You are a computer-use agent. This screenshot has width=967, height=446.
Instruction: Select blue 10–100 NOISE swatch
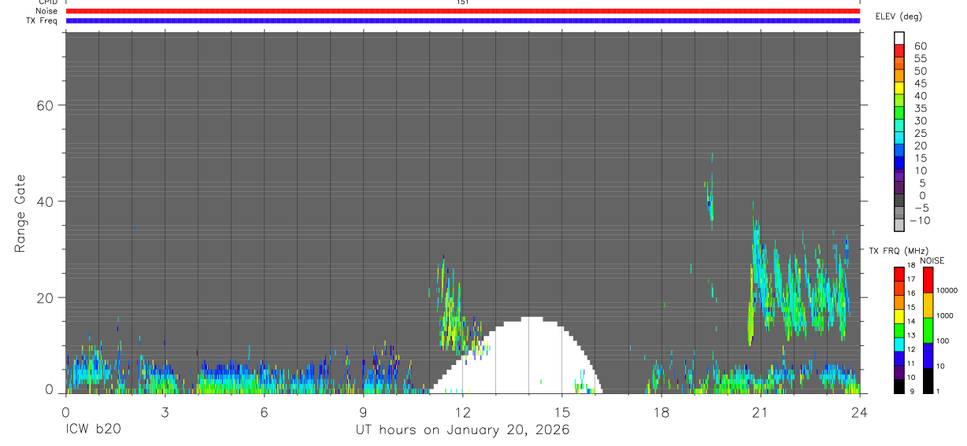pos(928,356)
